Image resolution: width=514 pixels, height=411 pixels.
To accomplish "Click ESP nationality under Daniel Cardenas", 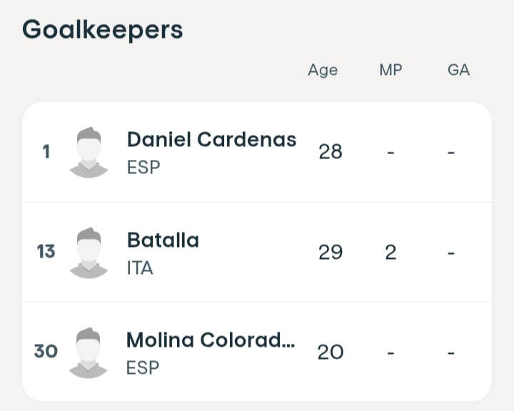I will [143, 168].
